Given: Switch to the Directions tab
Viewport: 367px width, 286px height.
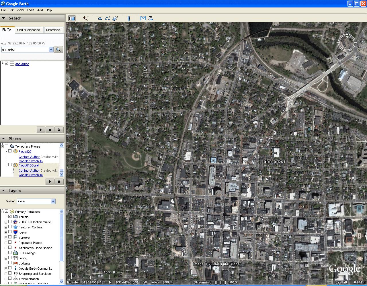Looking at the screenshot, I should (x=53, y=30).
